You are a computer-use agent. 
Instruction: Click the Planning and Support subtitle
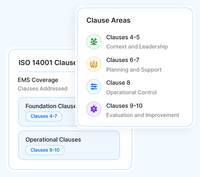pos(134,70)
